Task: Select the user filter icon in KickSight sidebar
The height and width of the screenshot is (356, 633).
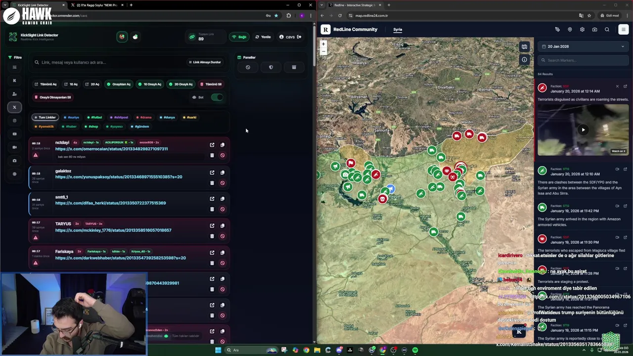Action: pos(14,93)
